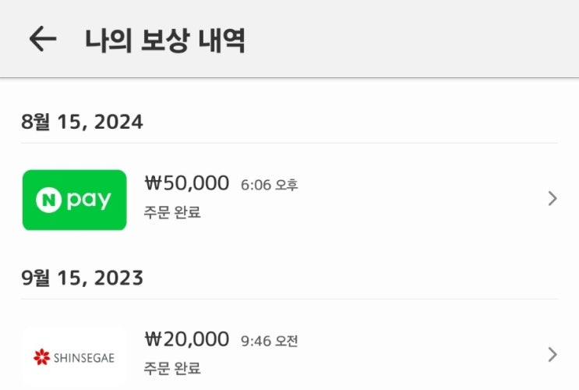Tap the 8월 15, 2024 date header
The height and width of the screenshot is (390, 579).
coord(82,122)
